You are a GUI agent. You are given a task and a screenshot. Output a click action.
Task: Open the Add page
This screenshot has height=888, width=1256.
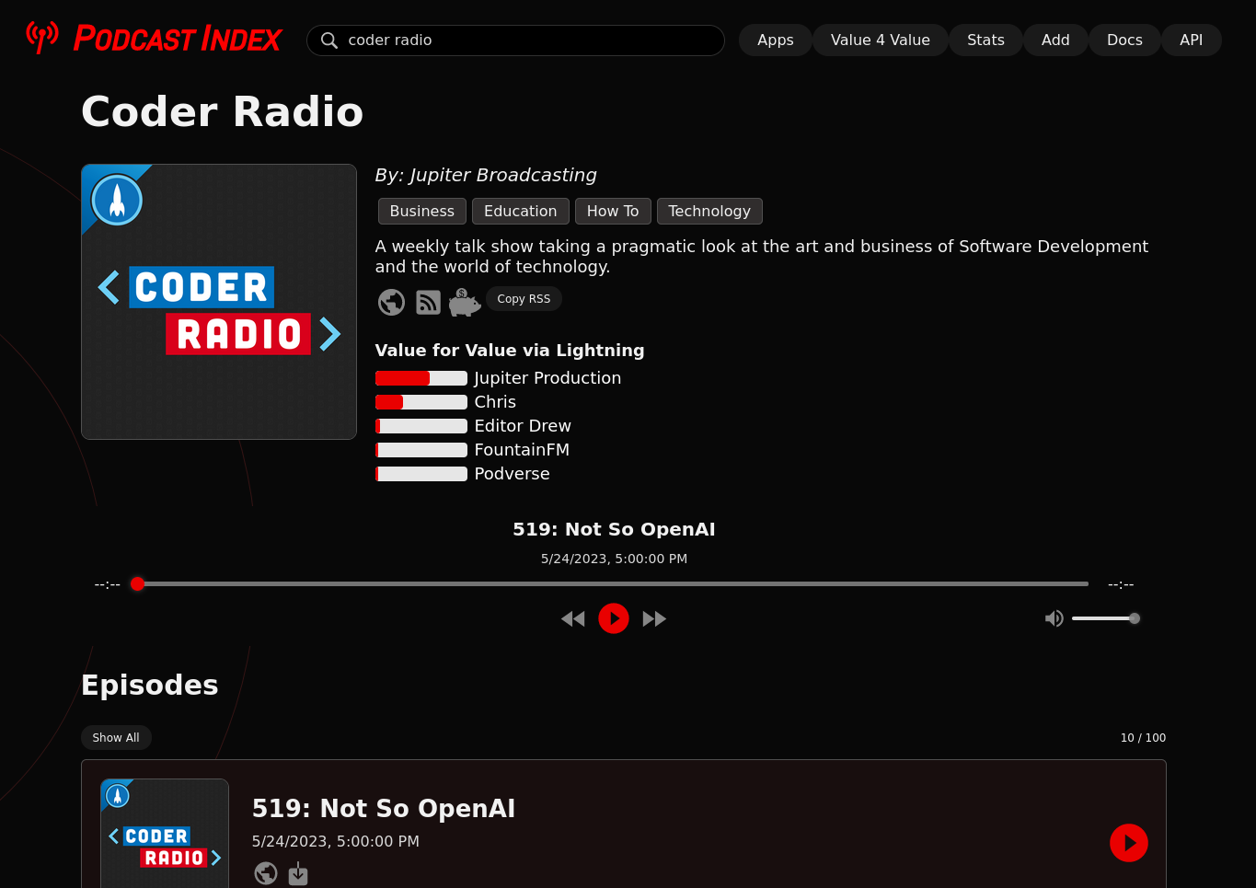click(1055, 40)
